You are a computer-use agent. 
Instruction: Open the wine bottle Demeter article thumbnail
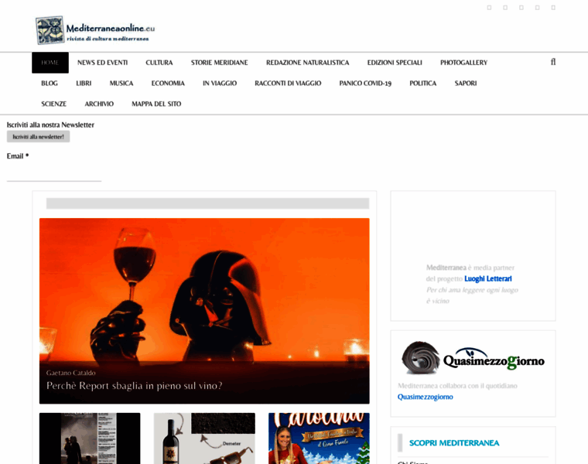tap(204, 438)
